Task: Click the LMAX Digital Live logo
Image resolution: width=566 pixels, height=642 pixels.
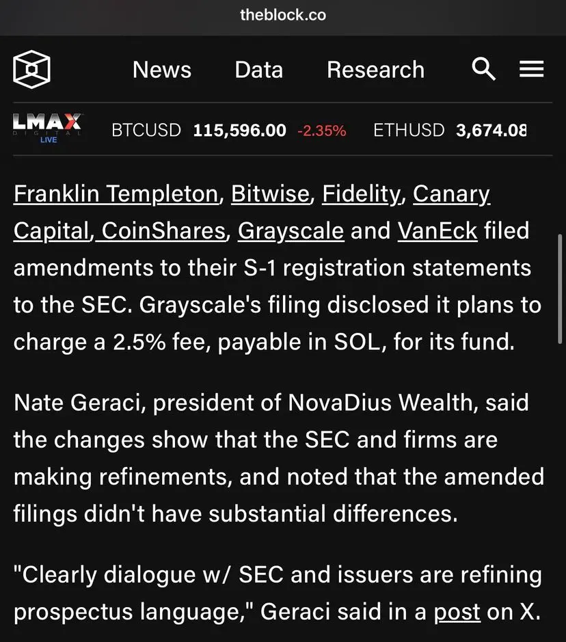Action: [48, 129]
